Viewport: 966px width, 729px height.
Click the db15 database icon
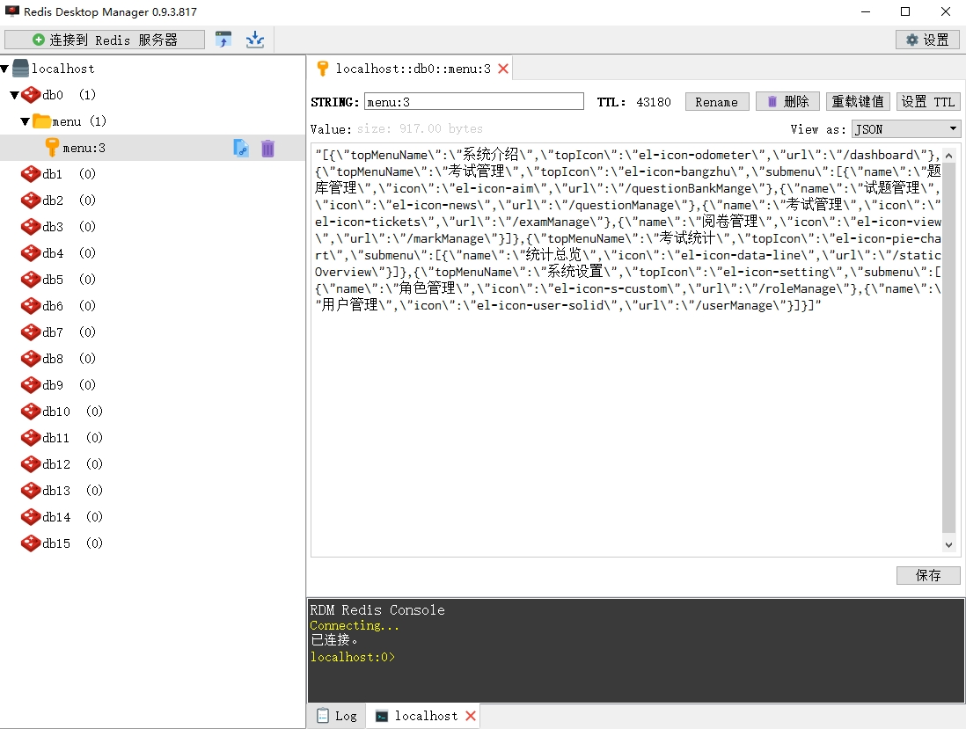tap(31, 543)
